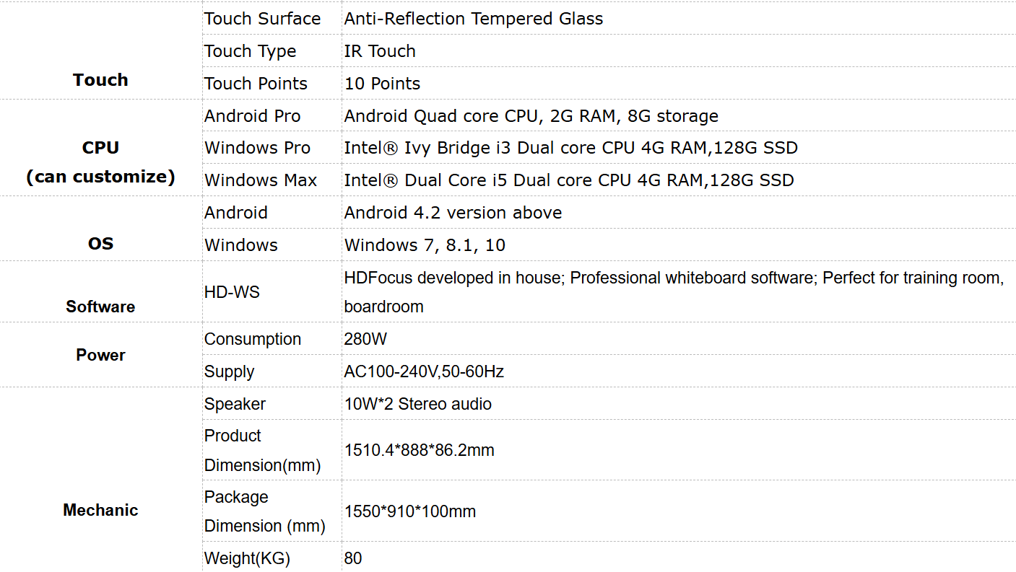Click the Windows 7, 8.1, 10 value

coord(425,245)
